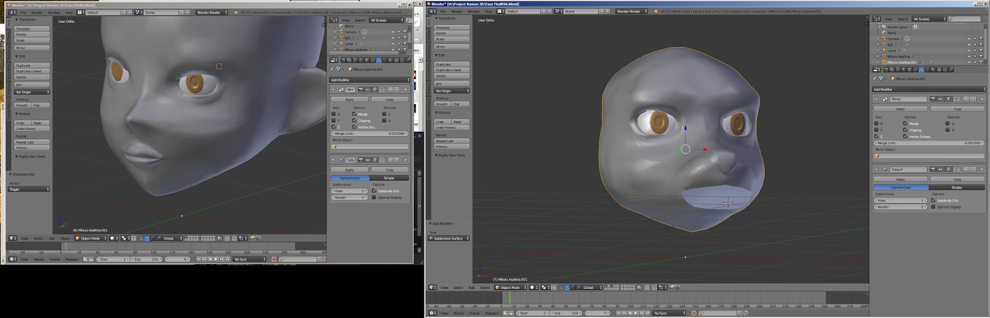Open Set Origin dropdown in left window
The image size is (990, 318).
pyautogui.click(x=32, y=92)
